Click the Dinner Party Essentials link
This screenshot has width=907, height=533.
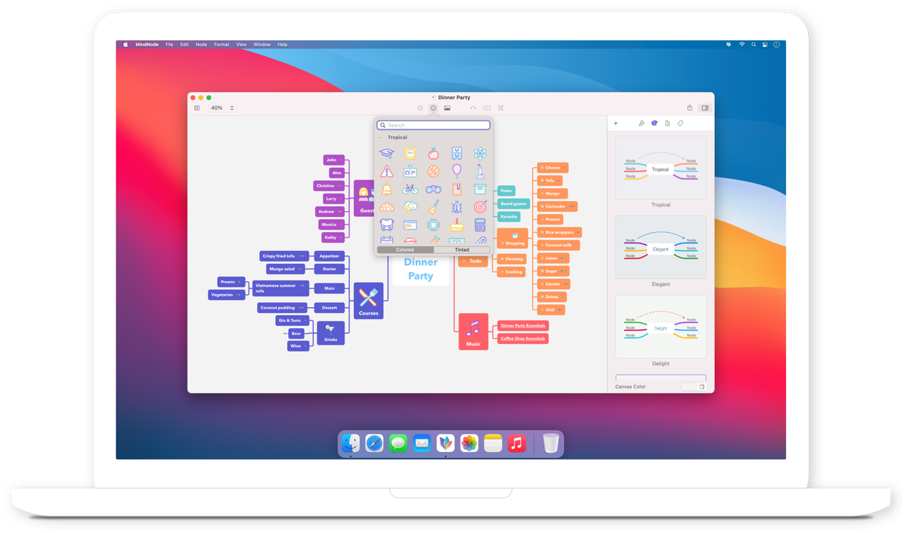click(522, 325)
